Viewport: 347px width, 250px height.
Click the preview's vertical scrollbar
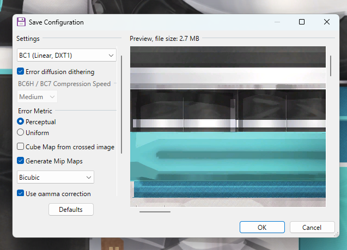(x=330, y=65)
